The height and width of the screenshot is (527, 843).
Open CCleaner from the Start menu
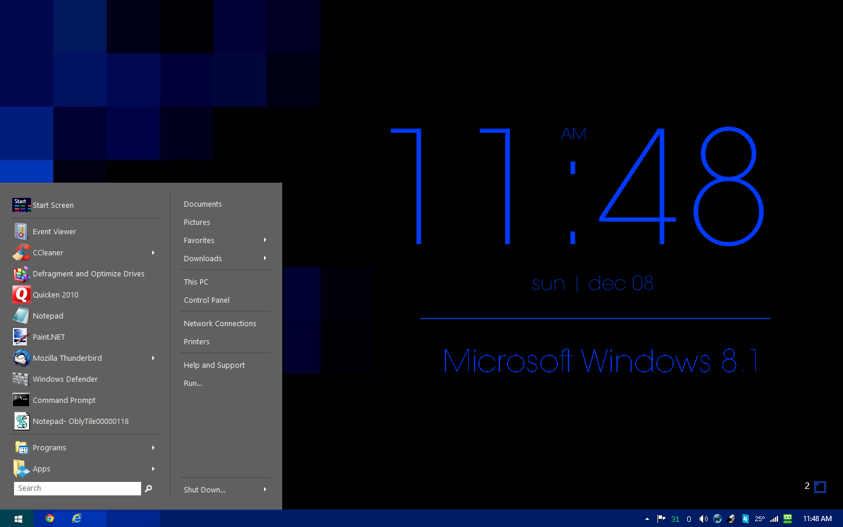48,253
